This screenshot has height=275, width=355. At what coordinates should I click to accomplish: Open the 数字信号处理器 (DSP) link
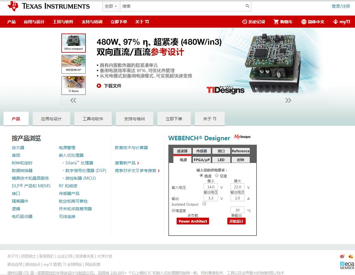click(x=86, y=171)
